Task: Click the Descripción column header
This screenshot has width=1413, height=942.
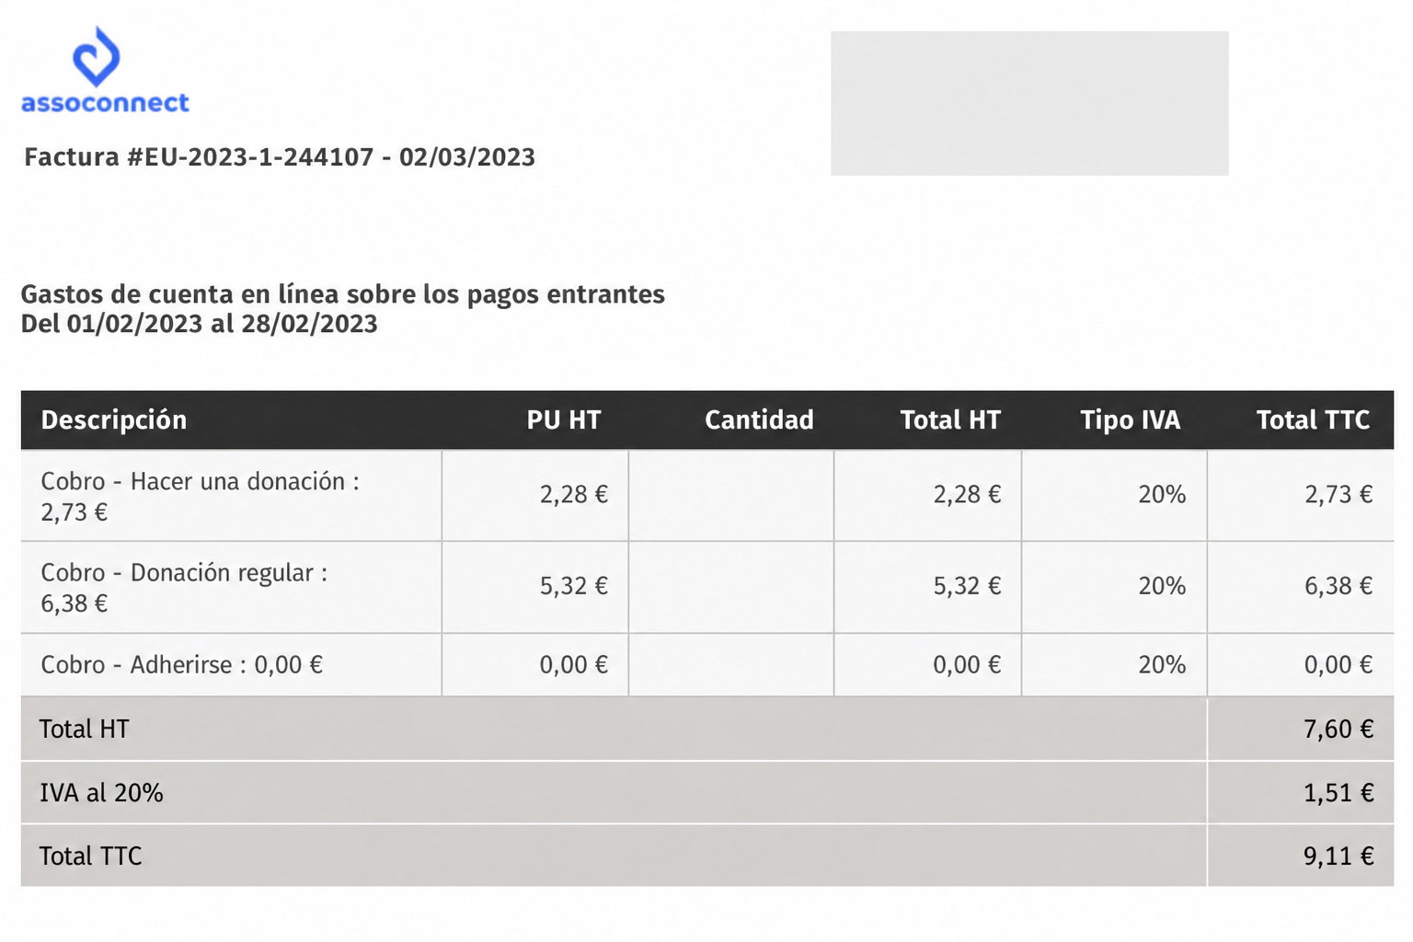Action: click(114, 420)
